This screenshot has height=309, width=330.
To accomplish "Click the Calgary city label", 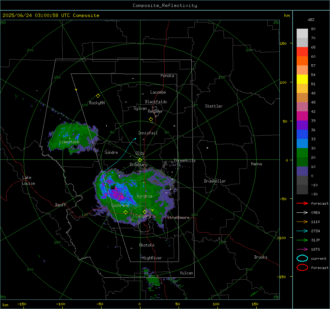I will click(x=143, y=216).
